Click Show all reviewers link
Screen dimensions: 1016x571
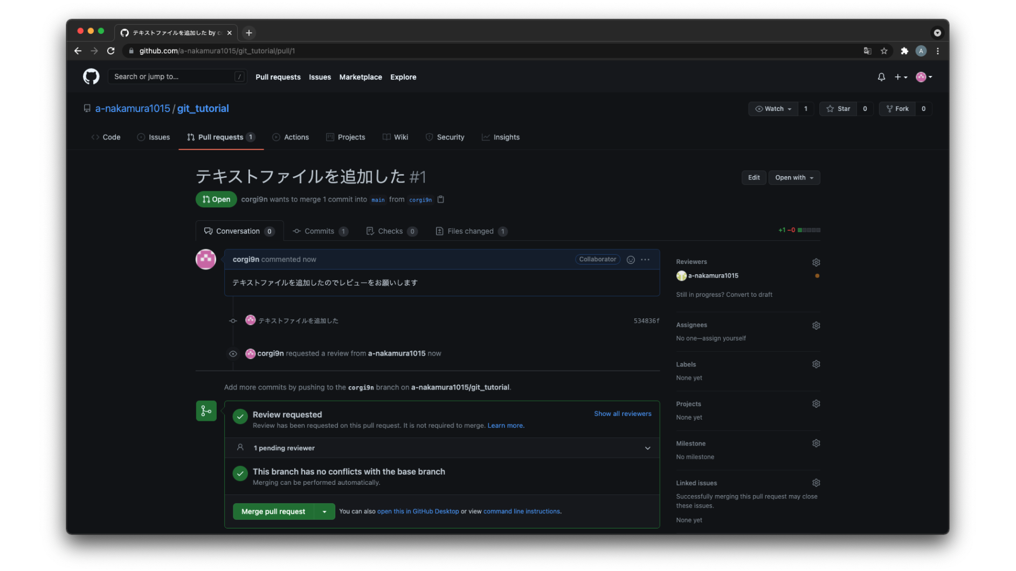point(623,414)
